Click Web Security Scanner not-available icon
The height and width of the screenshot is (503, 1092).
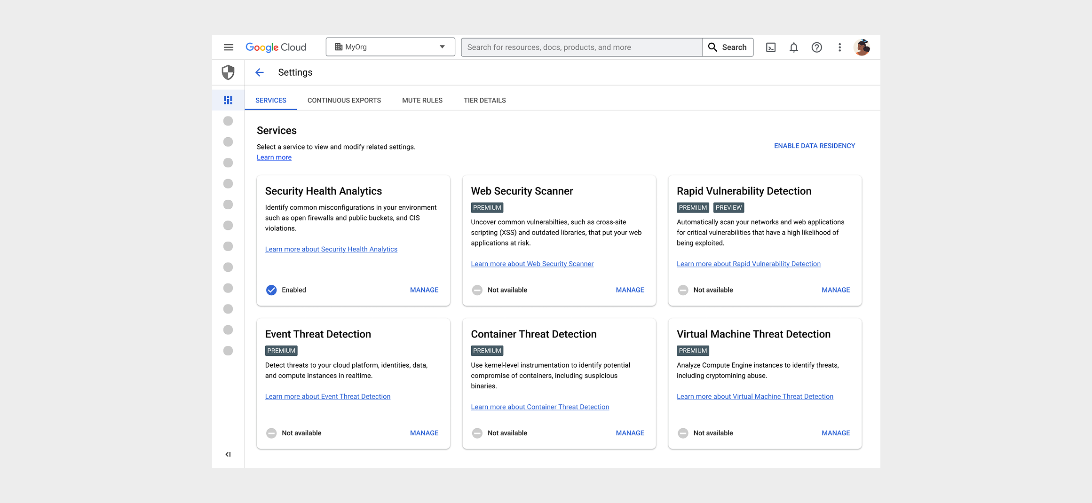click(x=477, y=290)
